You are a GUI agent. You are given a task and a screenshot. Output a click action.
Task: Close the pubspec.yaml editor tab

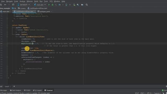tap(51, 11)
